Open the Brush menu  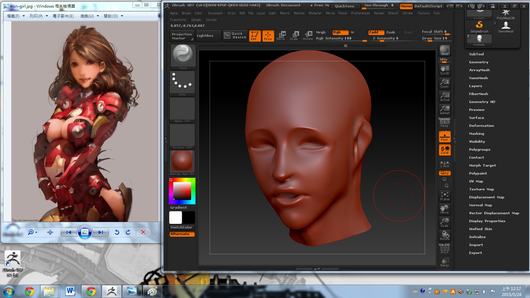pyautogui.click(x=186, y=13)
